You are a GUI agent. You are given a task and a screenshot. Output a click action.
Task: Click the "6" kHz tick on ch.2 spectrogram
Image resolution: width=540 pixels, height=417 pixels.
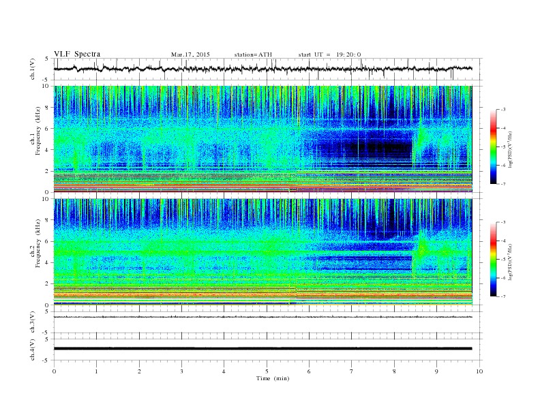click(48, 241)
